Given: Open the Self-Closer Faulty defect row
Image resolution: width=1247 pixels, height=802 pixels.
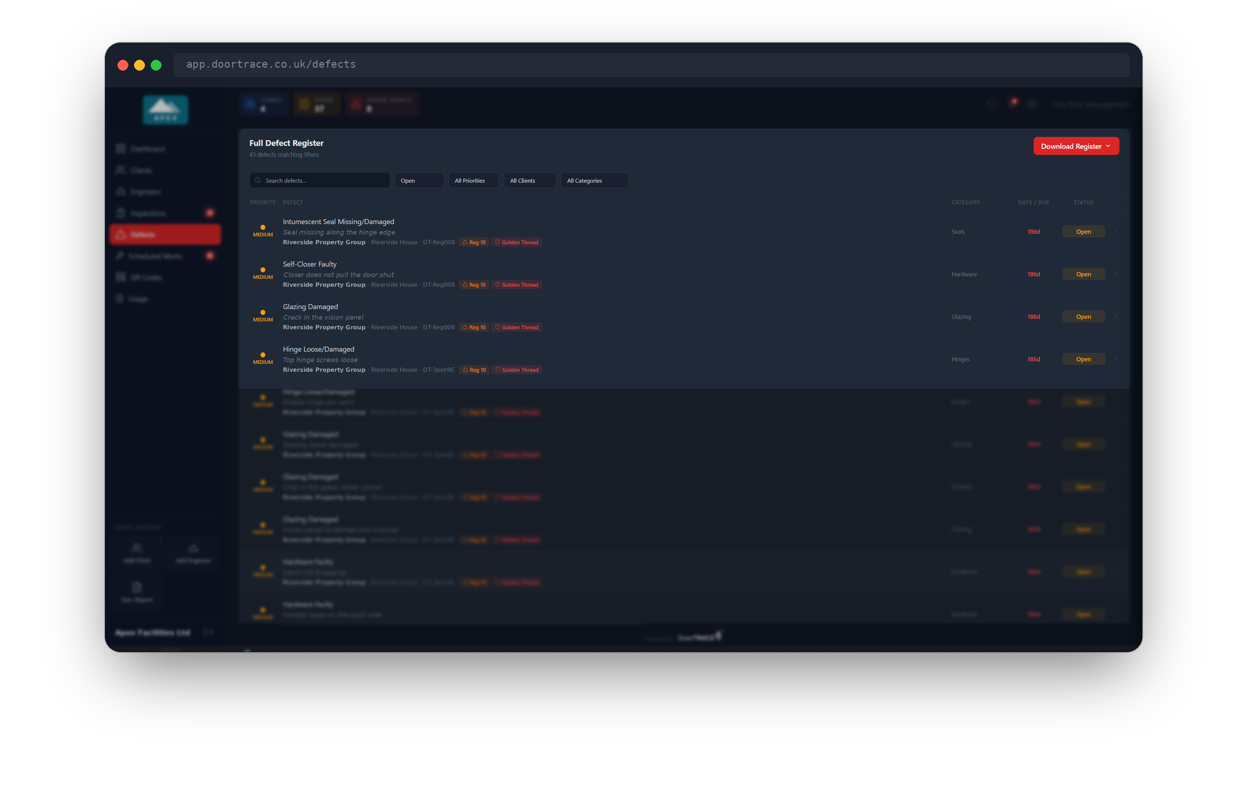Looking at the screenshot, I should tap(684, 275).
